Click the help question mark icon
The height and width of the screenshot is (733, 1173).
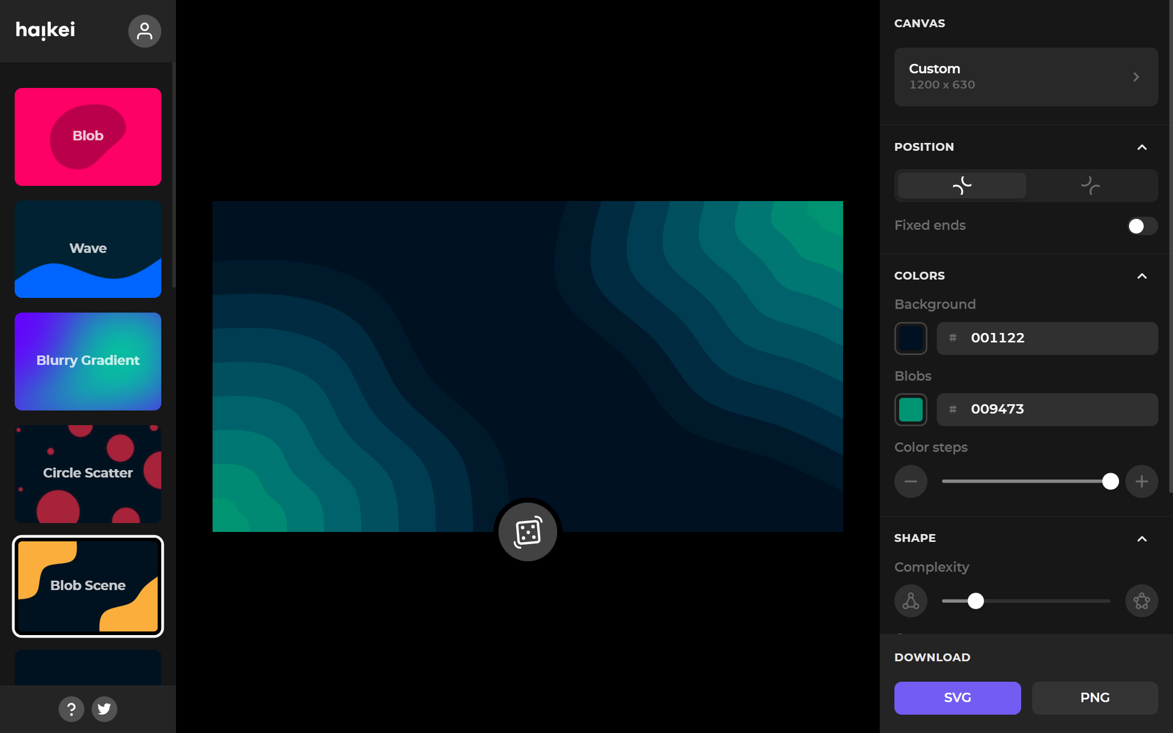tap(71, 709)
